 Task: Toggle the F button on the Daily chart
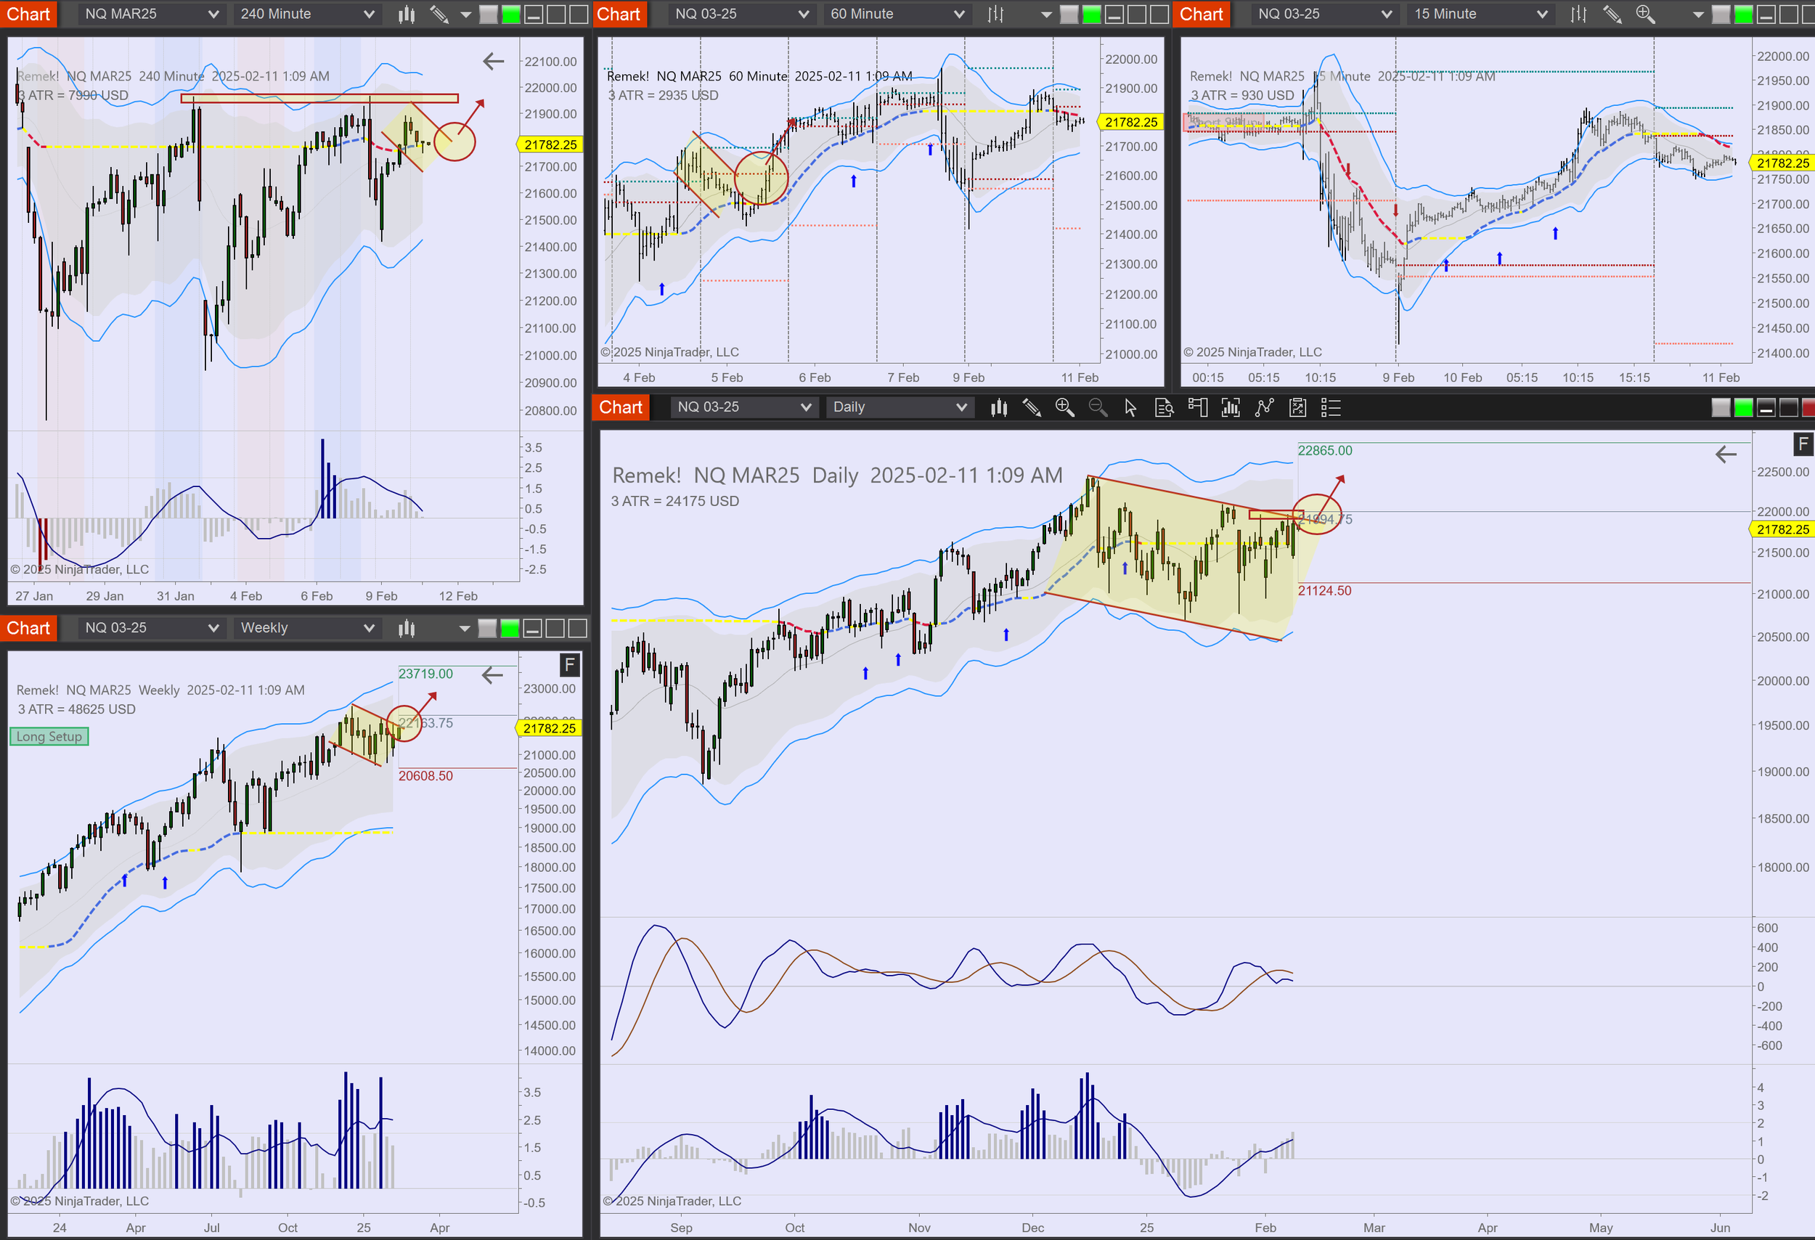(1803, 444)
